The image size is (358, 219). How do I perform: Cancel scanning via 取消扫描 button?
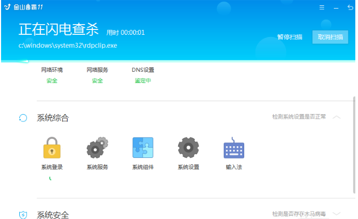pyautogui.click(x=330, y=37)
